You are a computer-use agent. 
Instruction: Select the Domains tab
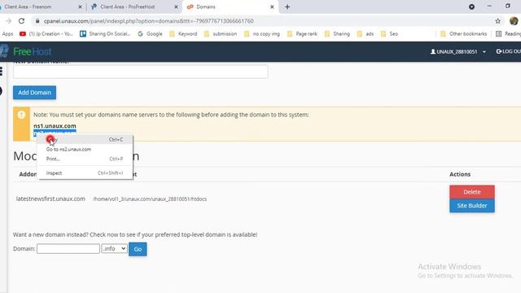click(230, 7)
